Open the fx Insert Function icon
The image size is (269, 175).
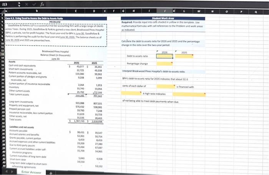[x=42, y=4]
